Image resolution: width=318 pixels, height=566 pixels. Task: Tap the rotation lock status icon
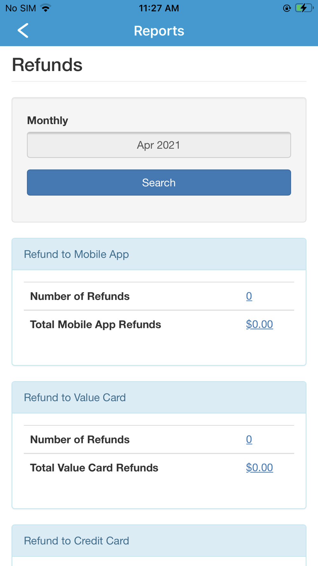point(287,8)
